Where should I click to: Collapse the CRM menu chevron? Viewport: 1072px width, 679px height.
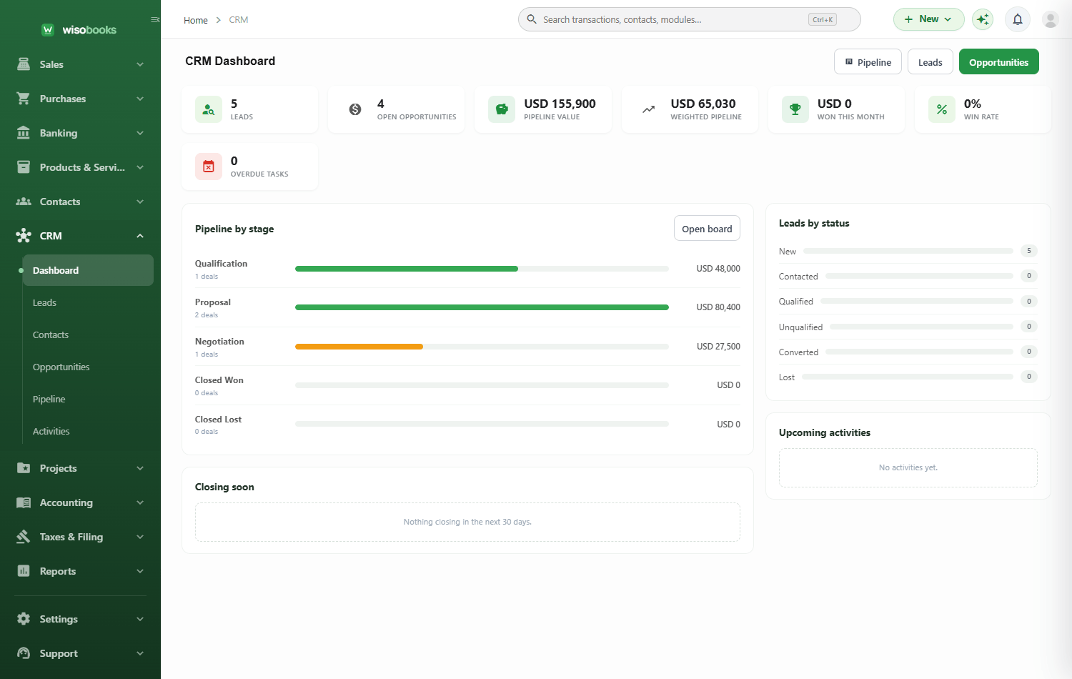click(x=140, y=236)
